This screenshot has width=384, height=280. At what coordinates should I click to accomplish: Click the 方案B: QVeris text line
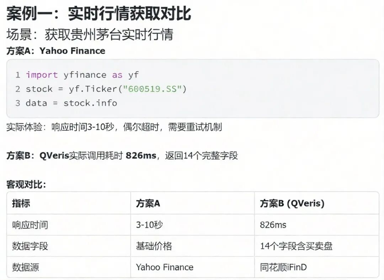coord(122,155)
